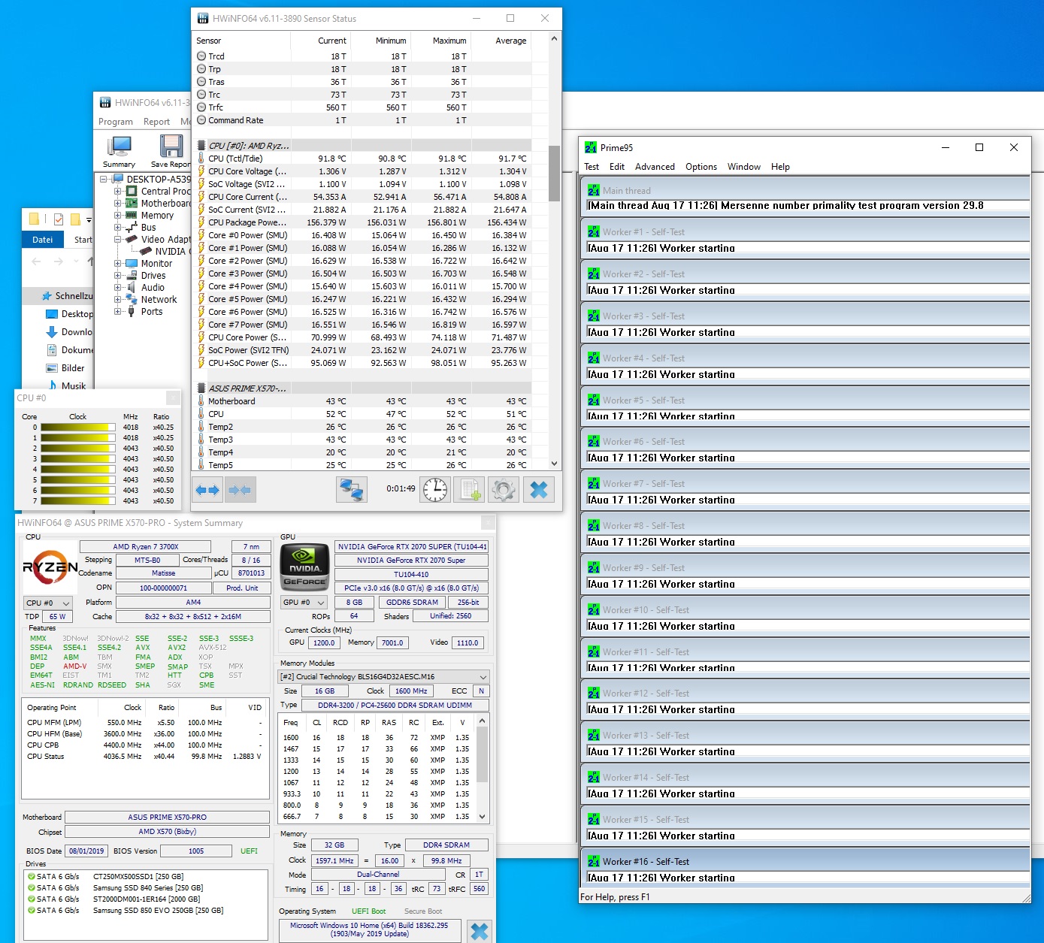This screenshot has height=943, width=1044.
Task: Expand the Drives tree node
Action: pos(118,276)
